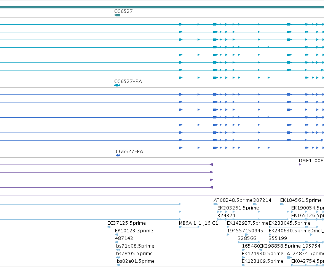The height and width of the screenshot is (267, 324).
Task: Open the CG6527-RA transcript label
Action: (128, 82)
